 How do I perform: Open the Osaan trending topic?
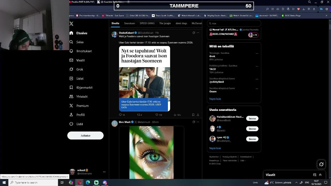pyautogui.click(x=213, y=91)
